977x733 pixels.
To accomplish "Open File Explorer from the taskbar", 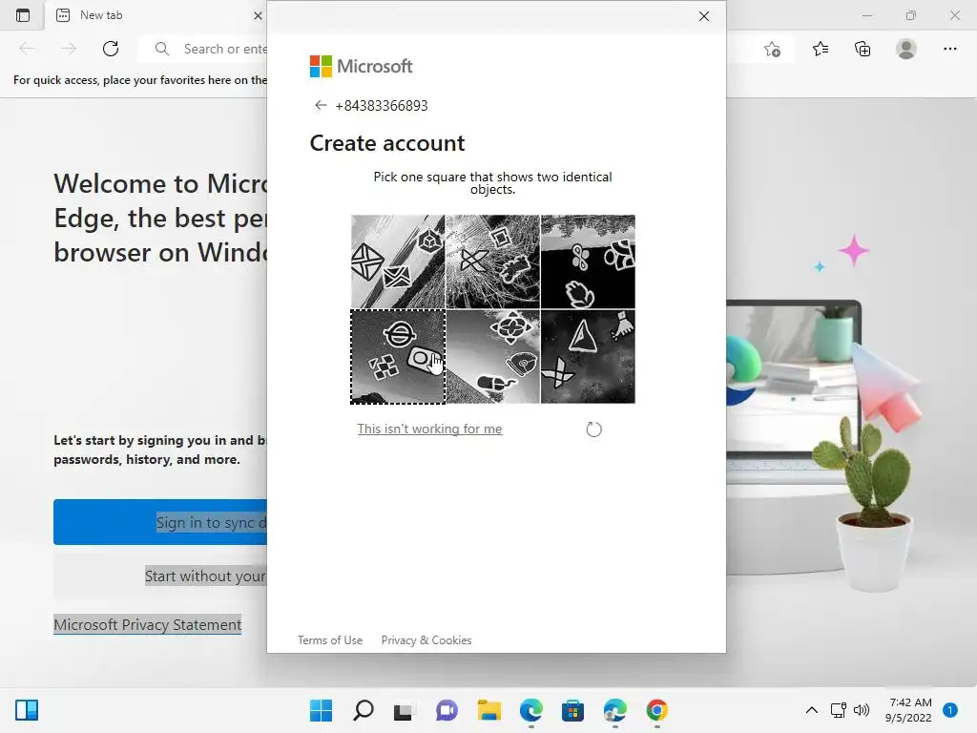I will 489,710.
